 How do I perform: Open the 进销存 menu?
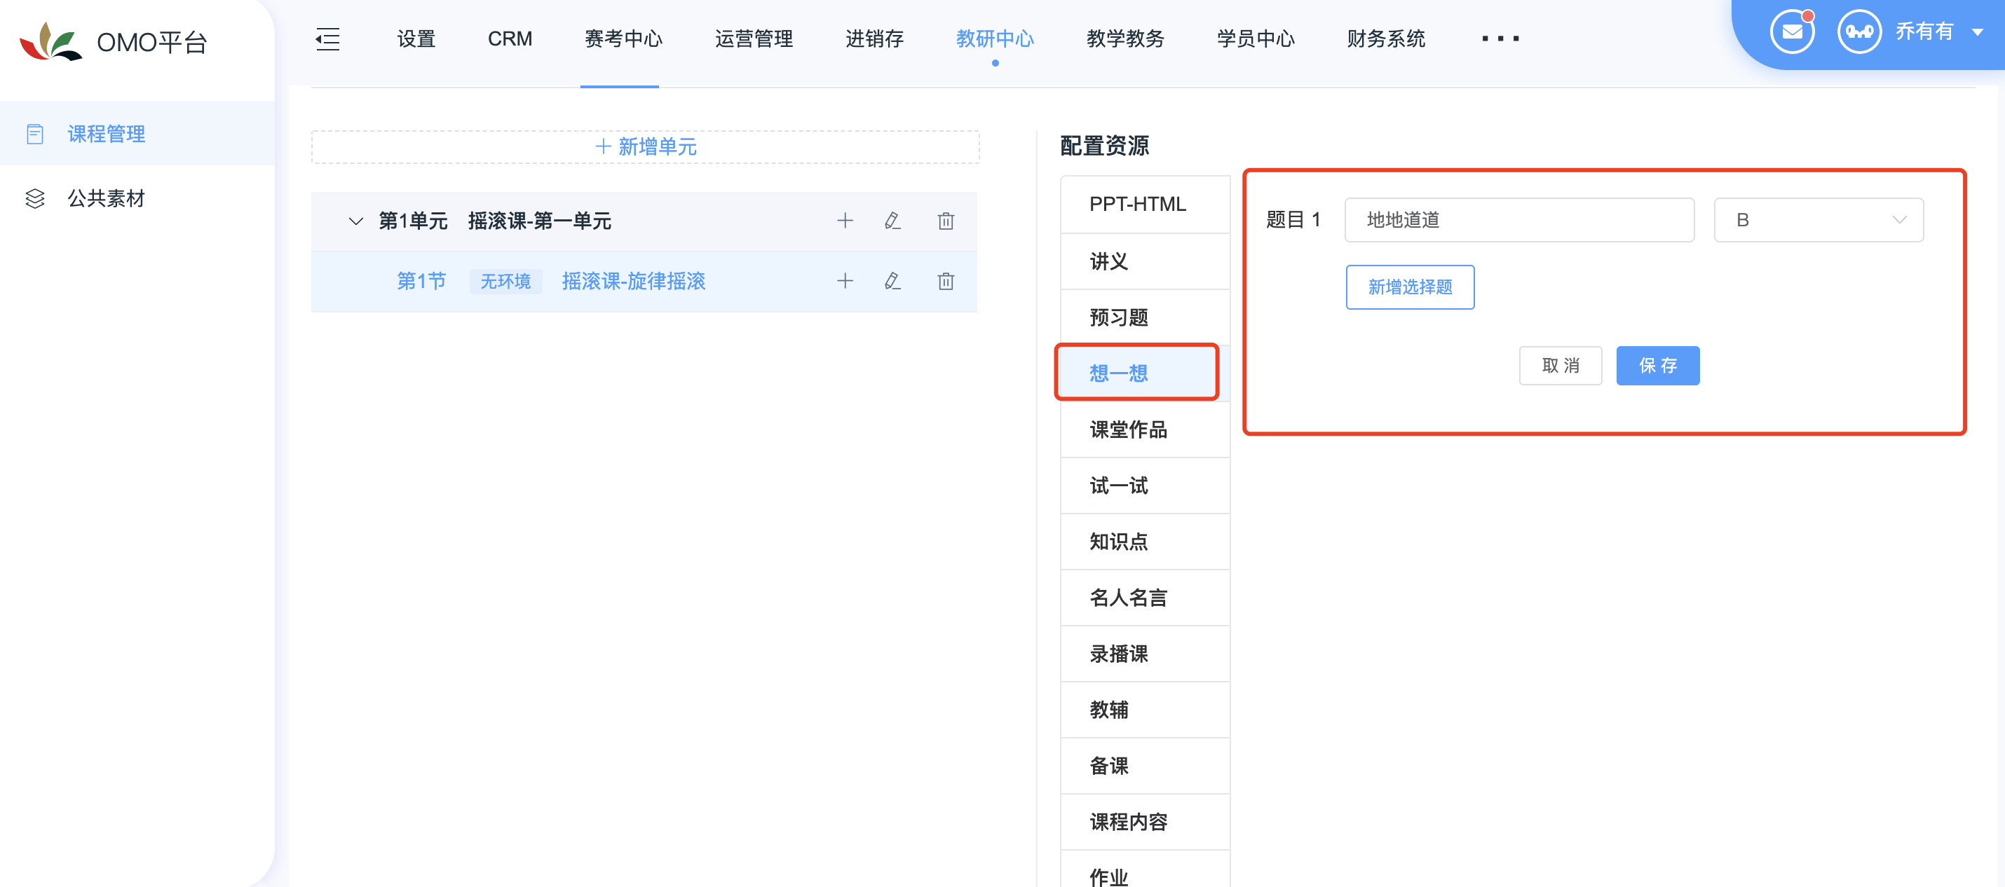pos(874,39)
